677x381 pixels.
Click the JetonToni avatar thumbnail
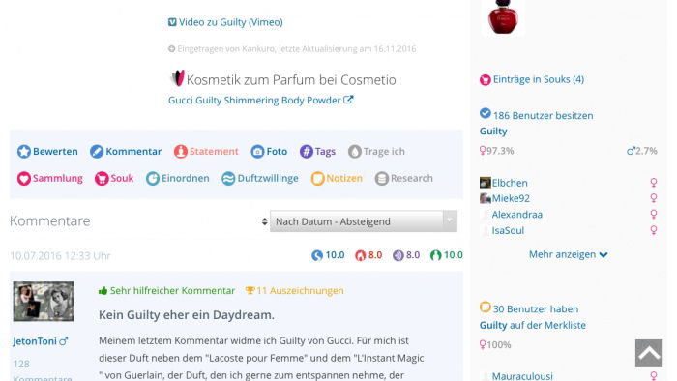[x=44, y=302]
